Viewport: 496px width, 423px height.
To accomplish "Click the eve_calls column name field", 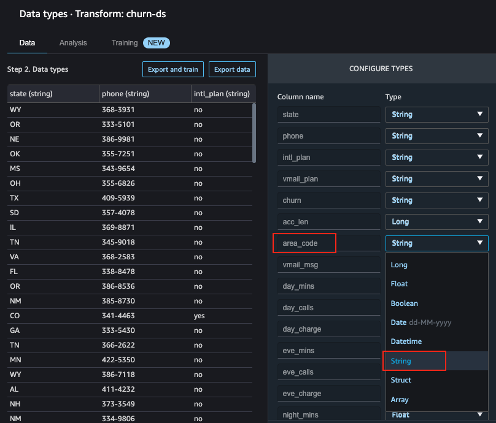I will pos(328,372).
